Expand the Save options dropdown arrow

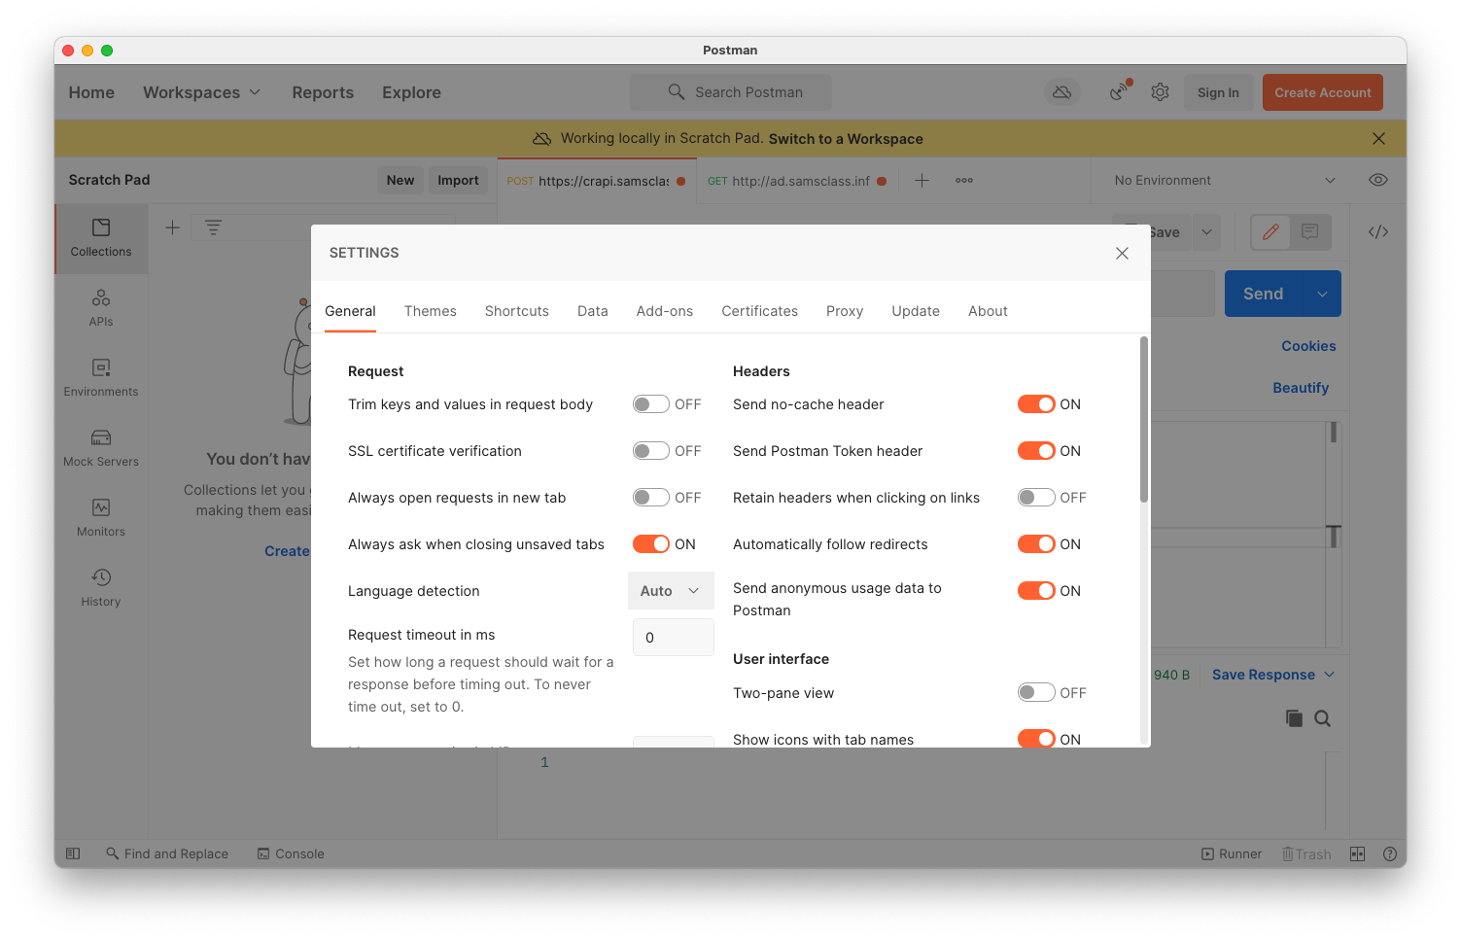(1206, 232)
